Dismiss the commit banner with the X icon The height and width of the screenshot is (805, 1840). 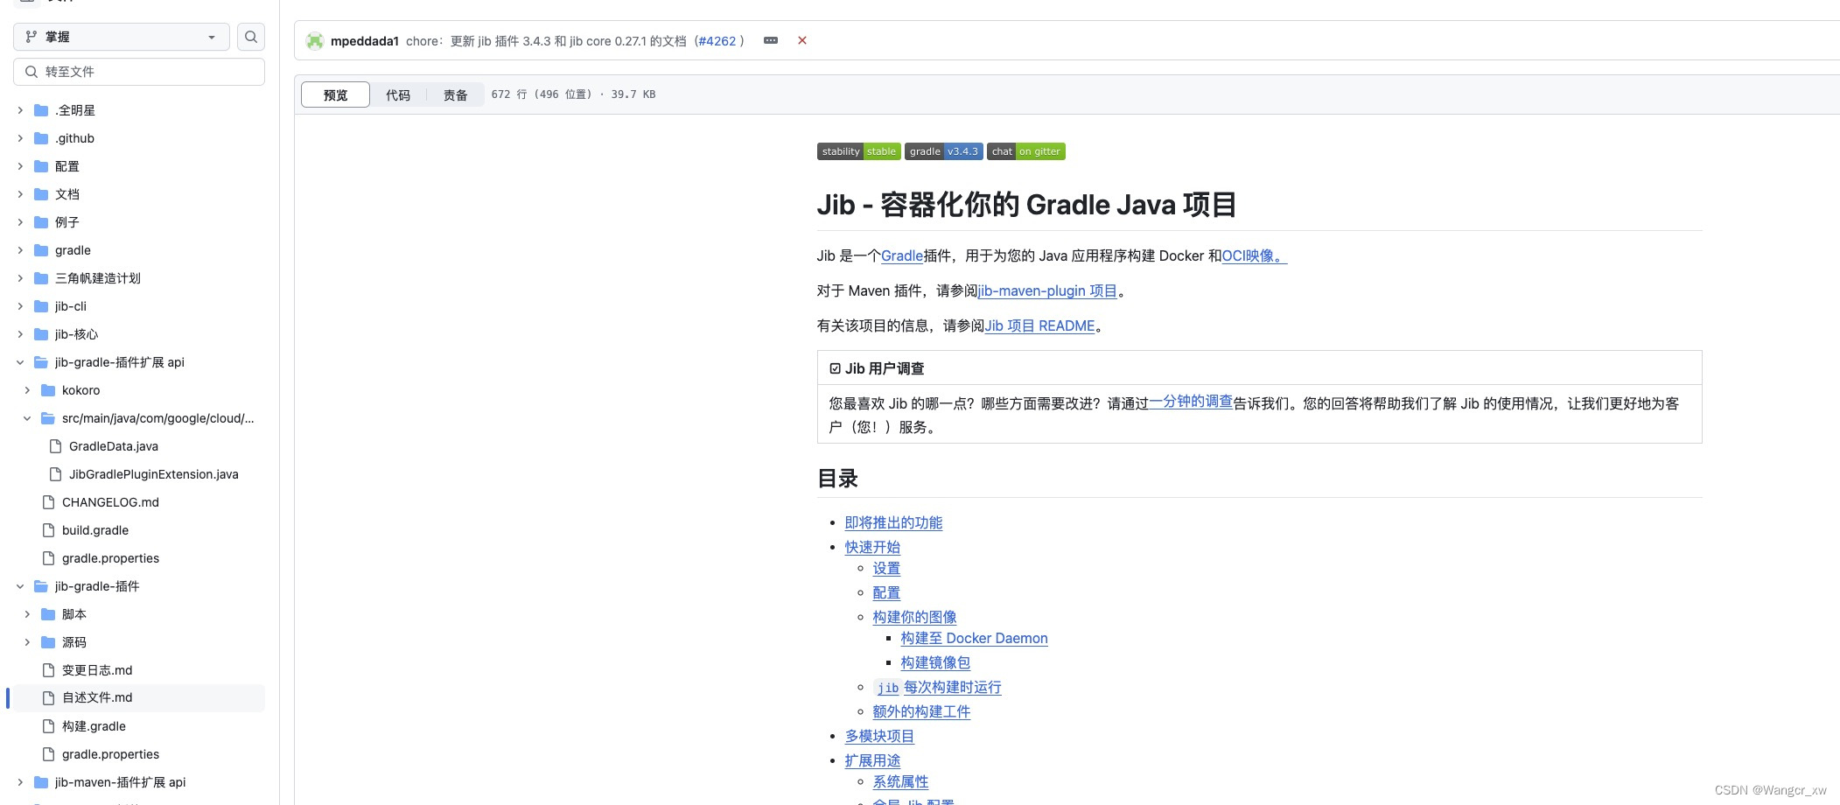(801, 40)
